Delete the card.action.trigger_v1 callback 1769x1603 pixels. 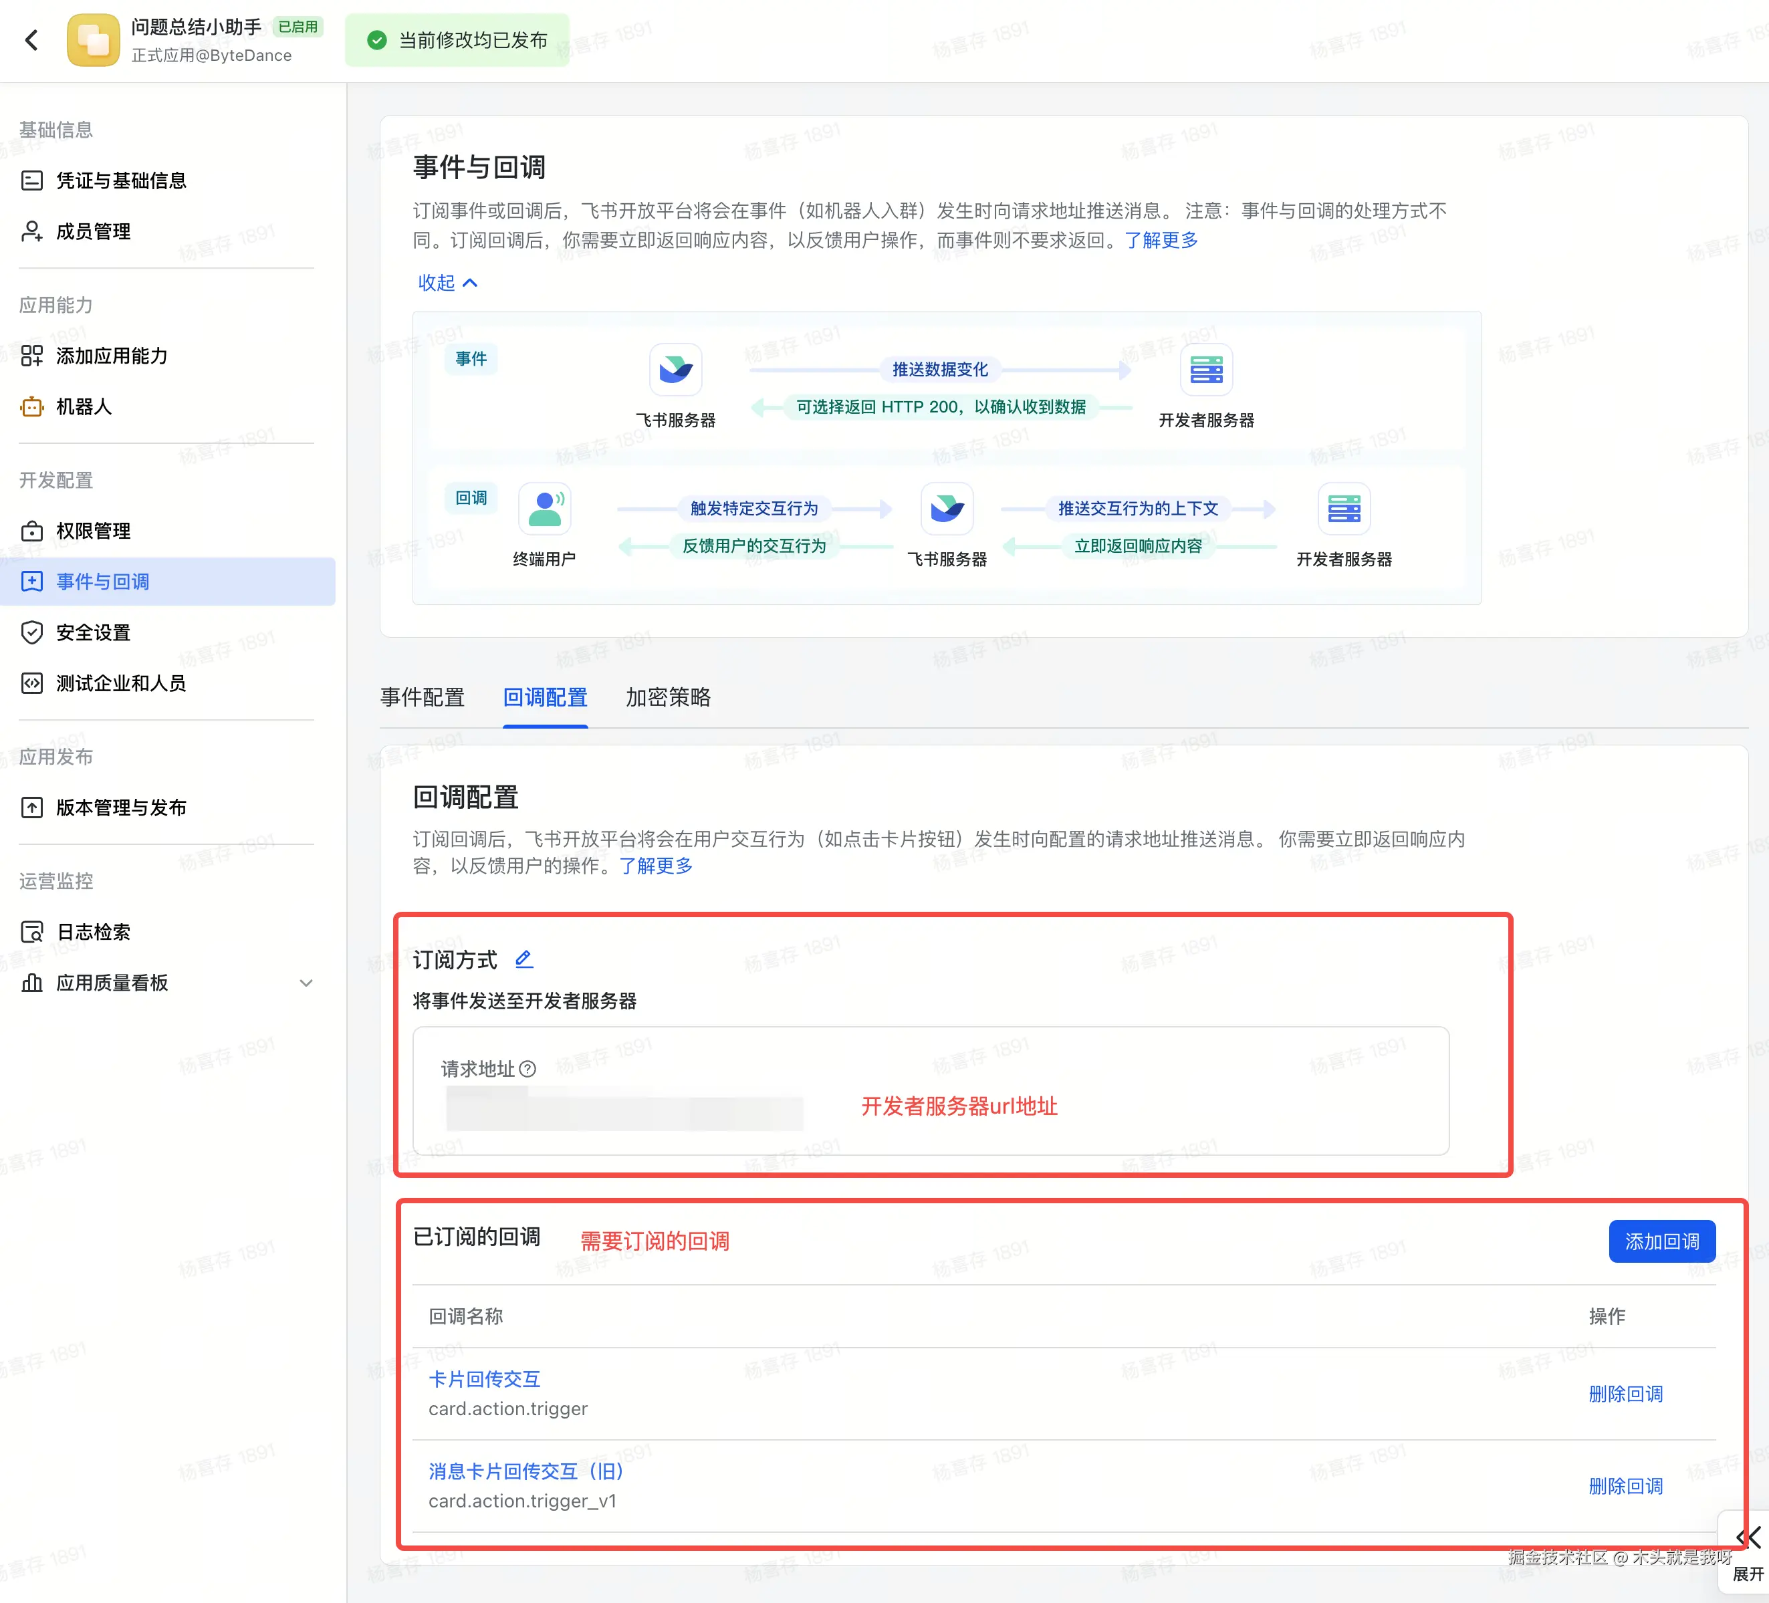tap(1625, 1485)
